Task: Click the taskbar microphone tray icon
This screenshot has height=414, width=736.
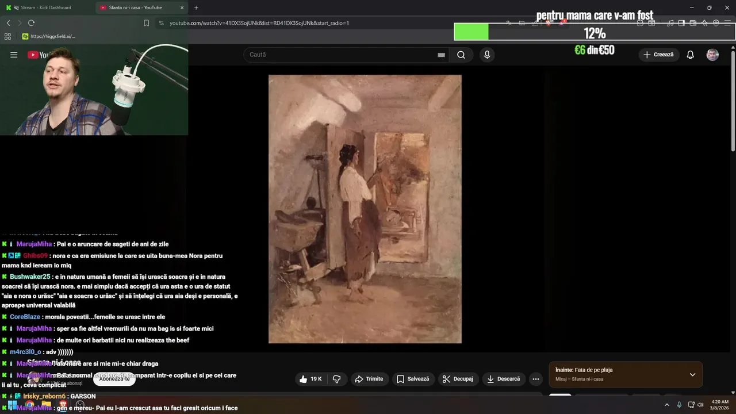Action: (679, 405)
